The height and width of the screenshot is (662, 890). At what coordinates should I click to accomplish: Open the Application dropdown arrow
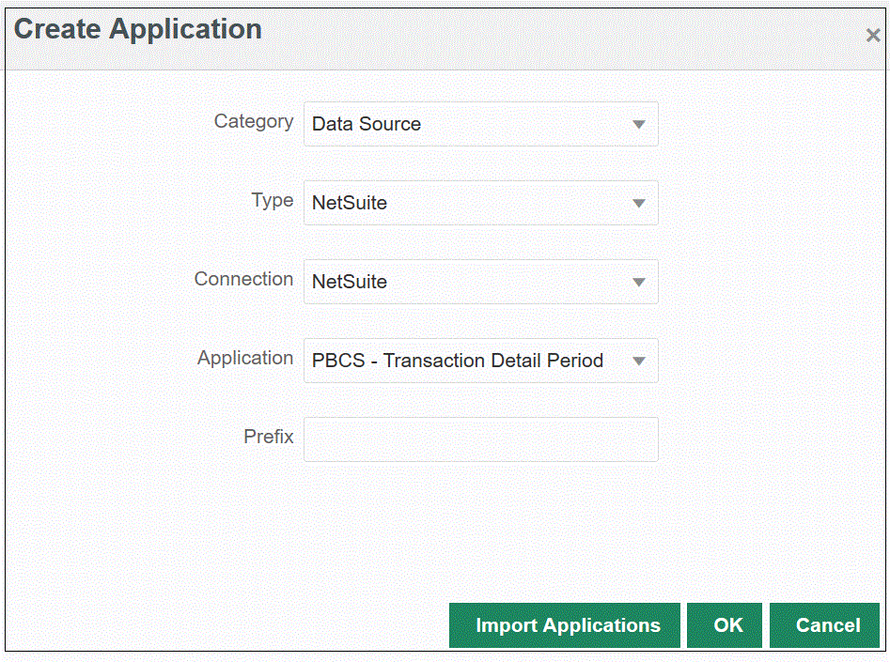(x=639, y=361)
